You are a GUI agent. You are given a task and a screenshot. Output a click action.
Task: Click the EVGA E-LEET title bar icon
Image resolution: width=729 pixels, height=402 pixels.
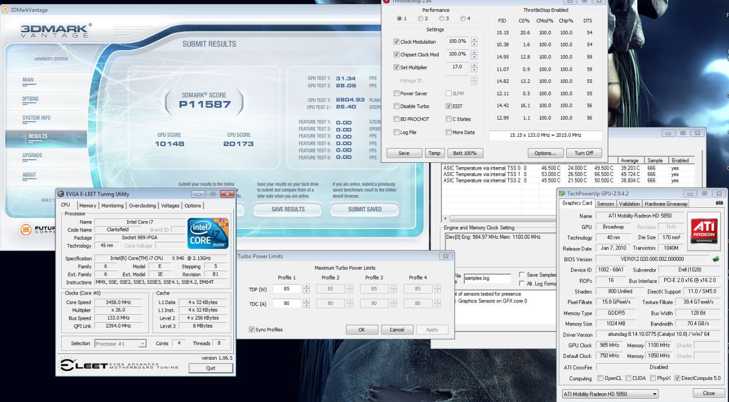pyautogui.click(x=61, y=194)
